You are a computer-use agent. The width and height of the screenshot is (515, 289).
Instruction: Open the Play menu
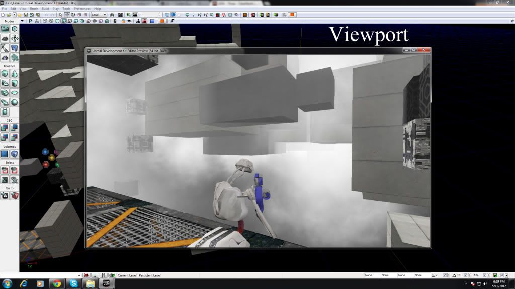pos(55,9)
